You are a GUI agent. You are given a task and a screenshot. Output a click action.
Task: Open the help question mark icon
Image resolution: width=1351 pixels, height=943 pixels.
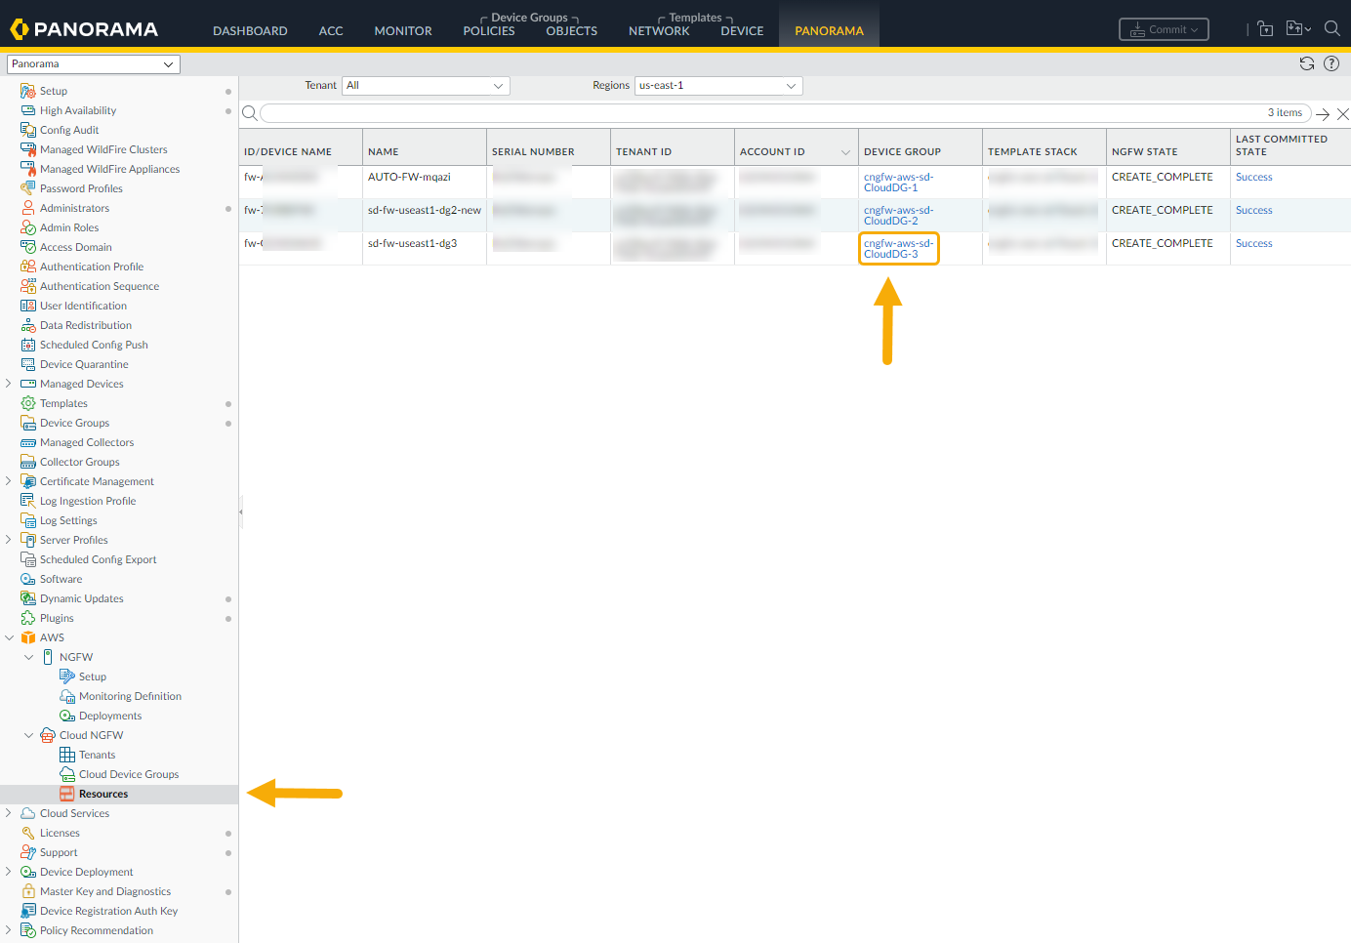coord(1331,63)
